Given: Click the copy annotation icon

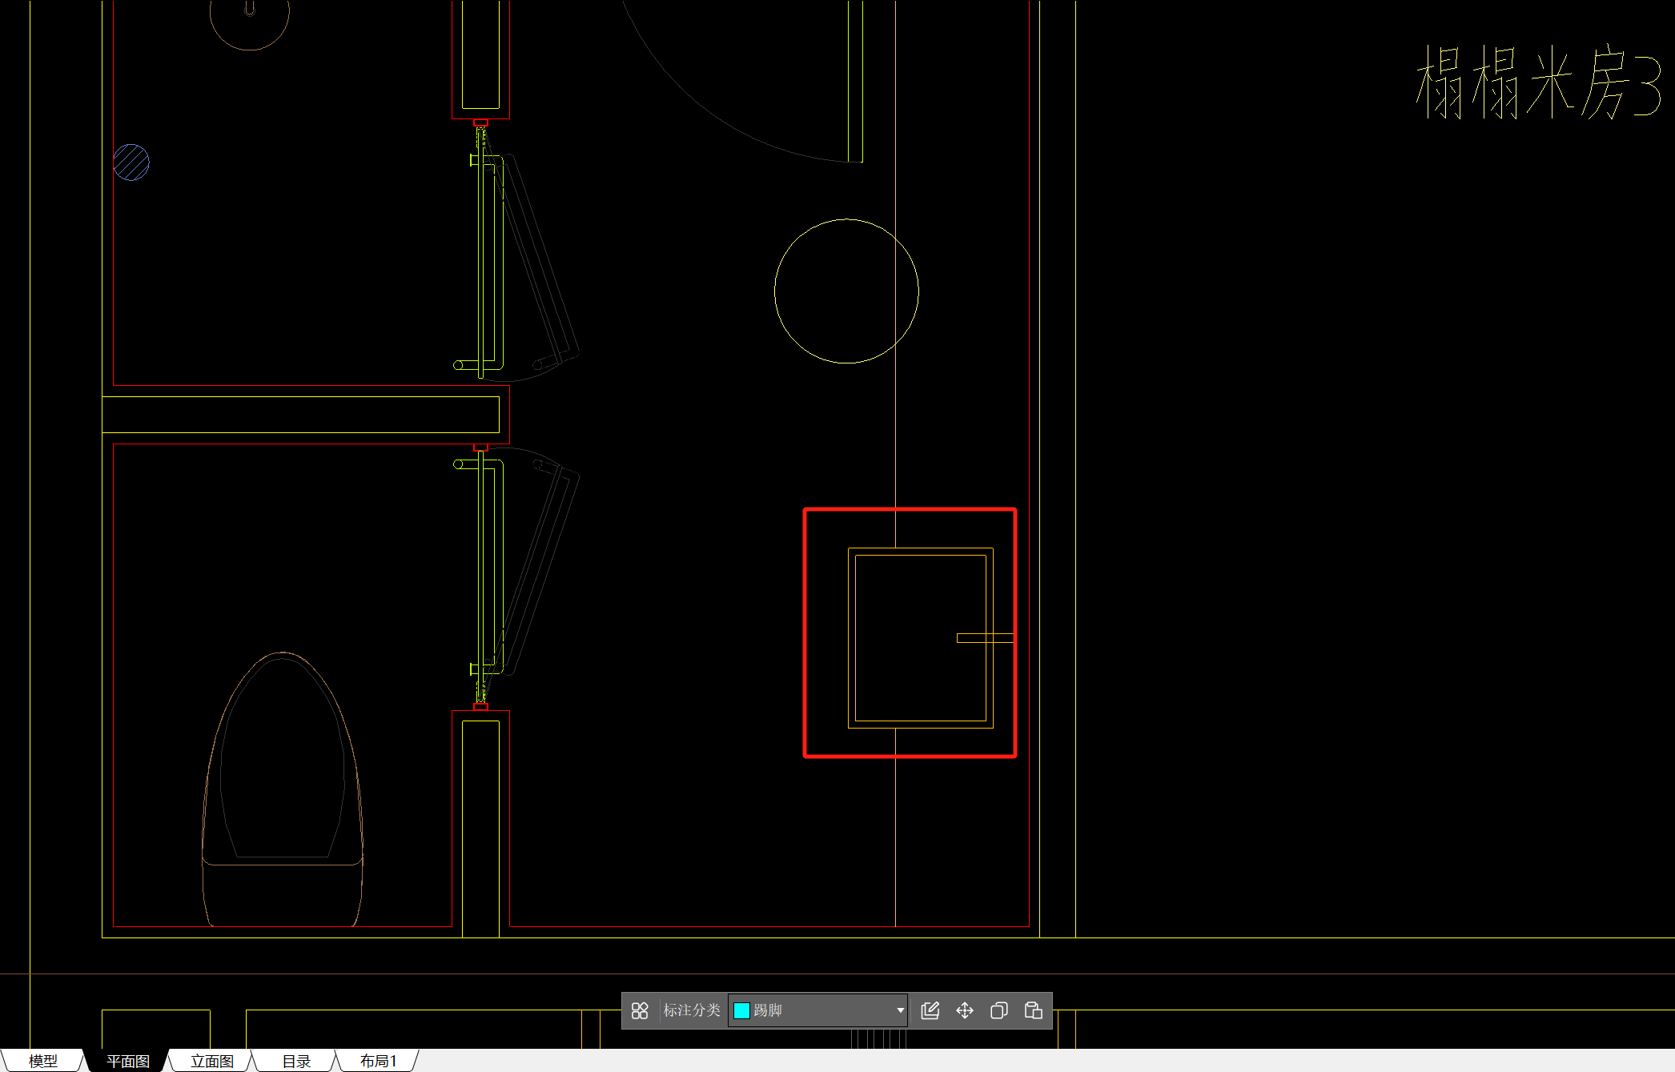Looking at the screenshot, I should coord(999,1010).
